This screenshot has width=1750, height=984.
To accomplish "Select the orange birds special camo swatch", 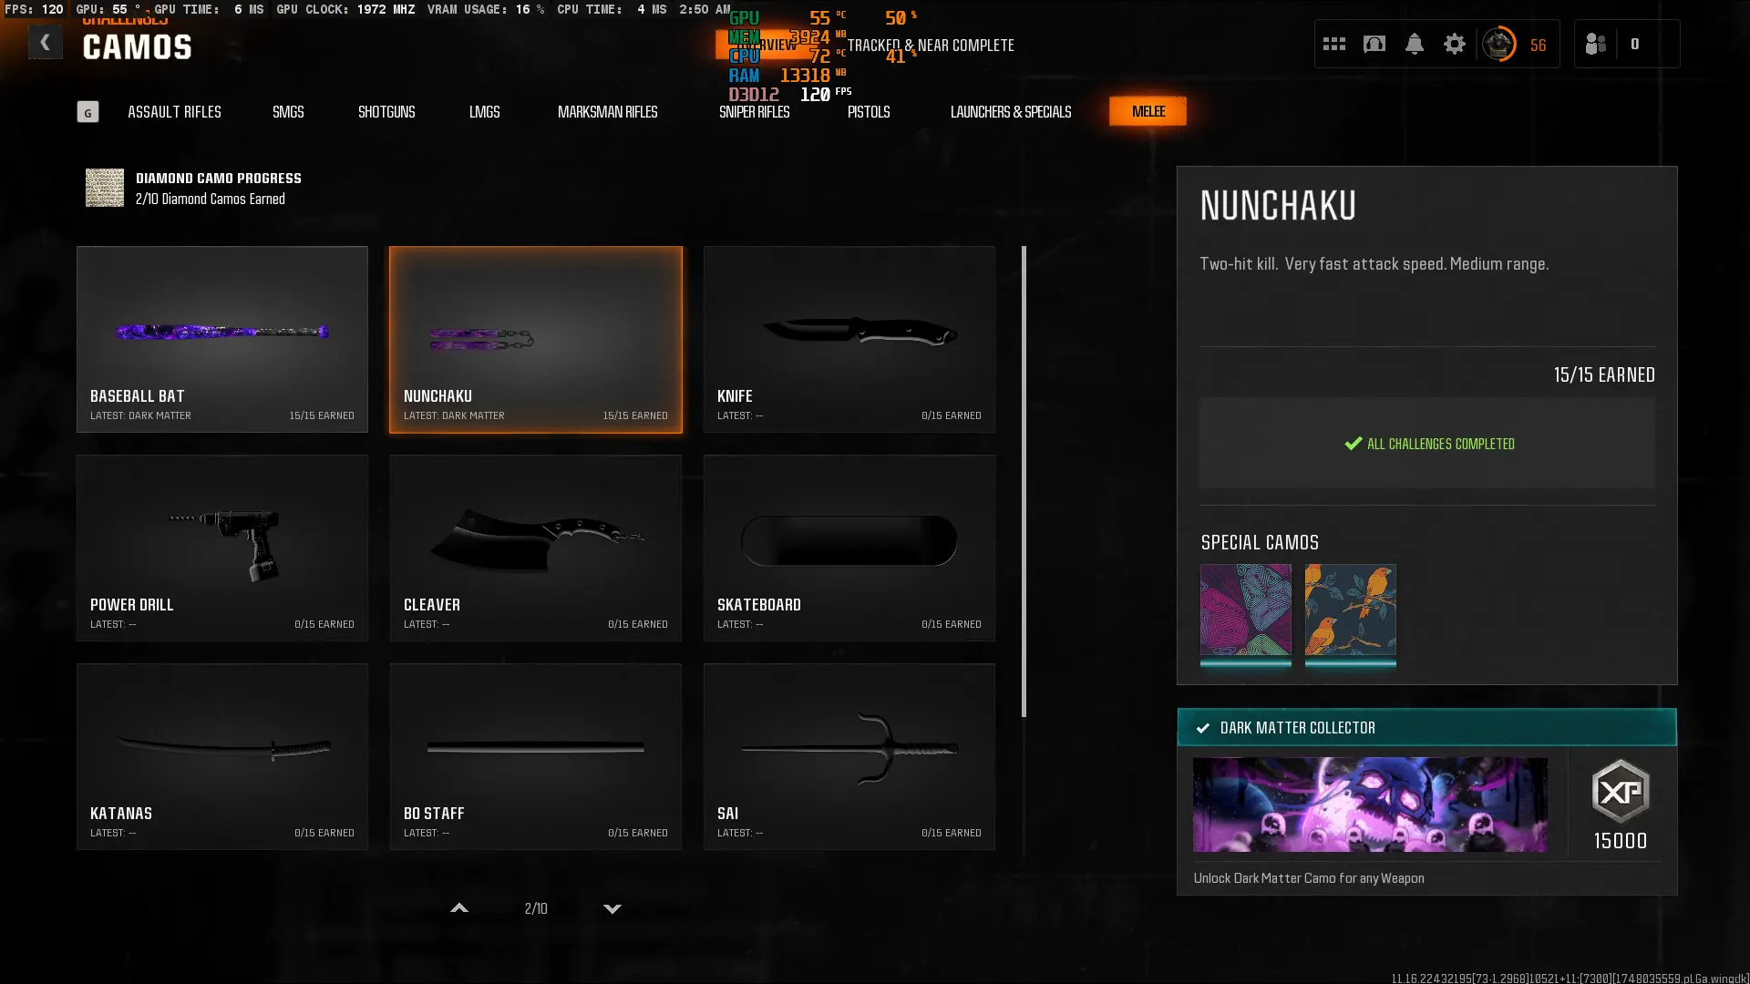I will pyautogui.click(x=1350, y=610).
